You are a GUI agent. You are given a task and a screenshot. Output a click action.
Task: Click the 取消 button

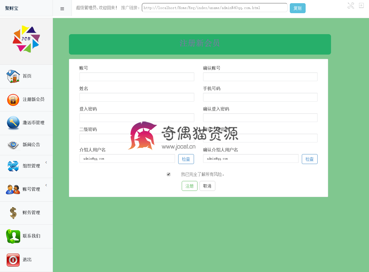click(x=207, y=186)
